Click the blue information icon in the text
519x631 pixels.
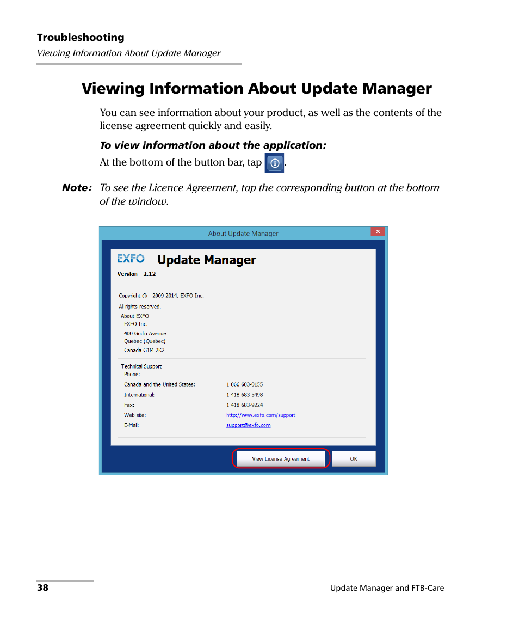275,163
